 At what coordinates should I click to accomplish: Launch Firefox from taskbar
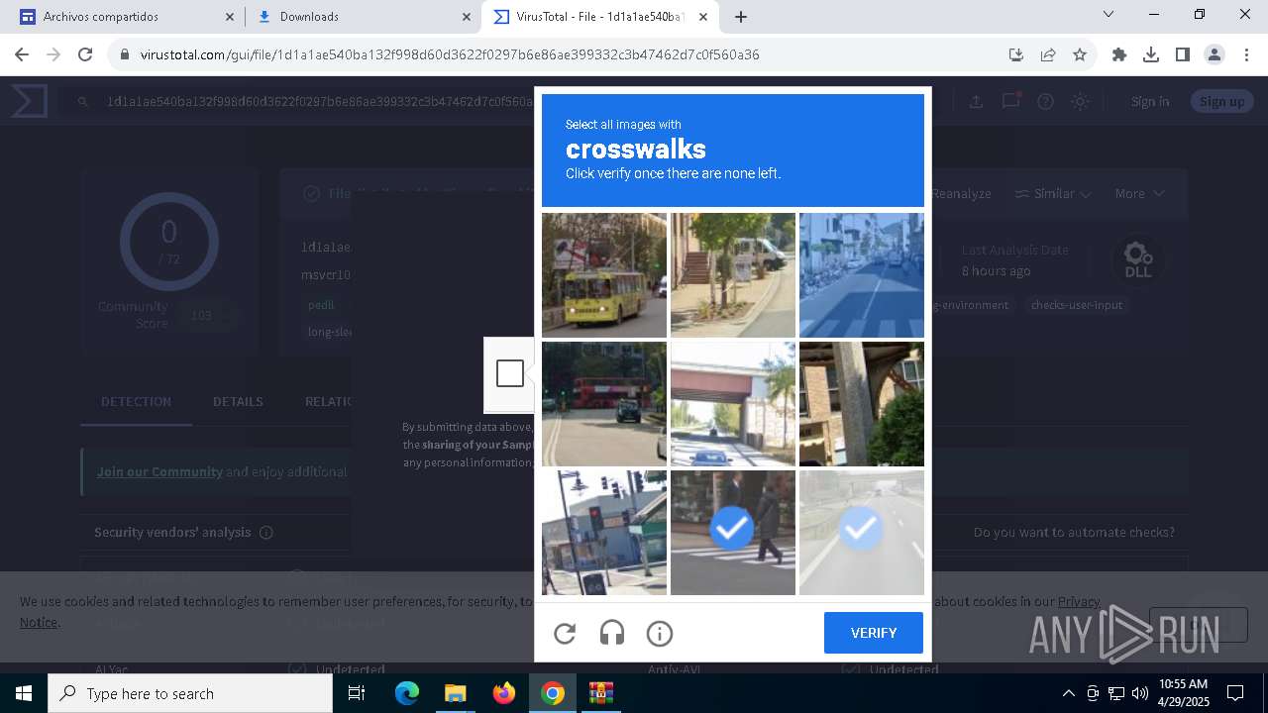pyautogui.click(x=504, y=693)
